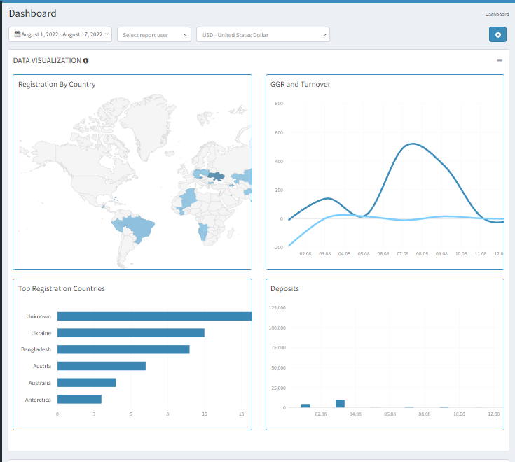Click Brazil on the registration map
Image resolution: width=515 pixels, height=462 pixels.
(140, 229)
